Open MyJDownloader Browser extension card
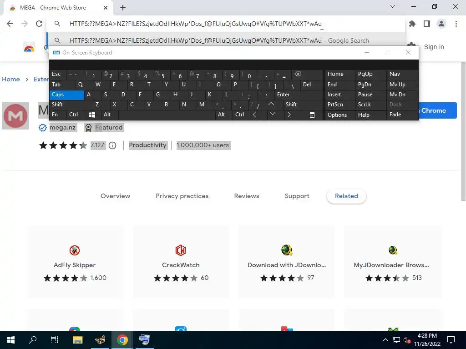This screenshot has width=466, height=349. [393, 262]
